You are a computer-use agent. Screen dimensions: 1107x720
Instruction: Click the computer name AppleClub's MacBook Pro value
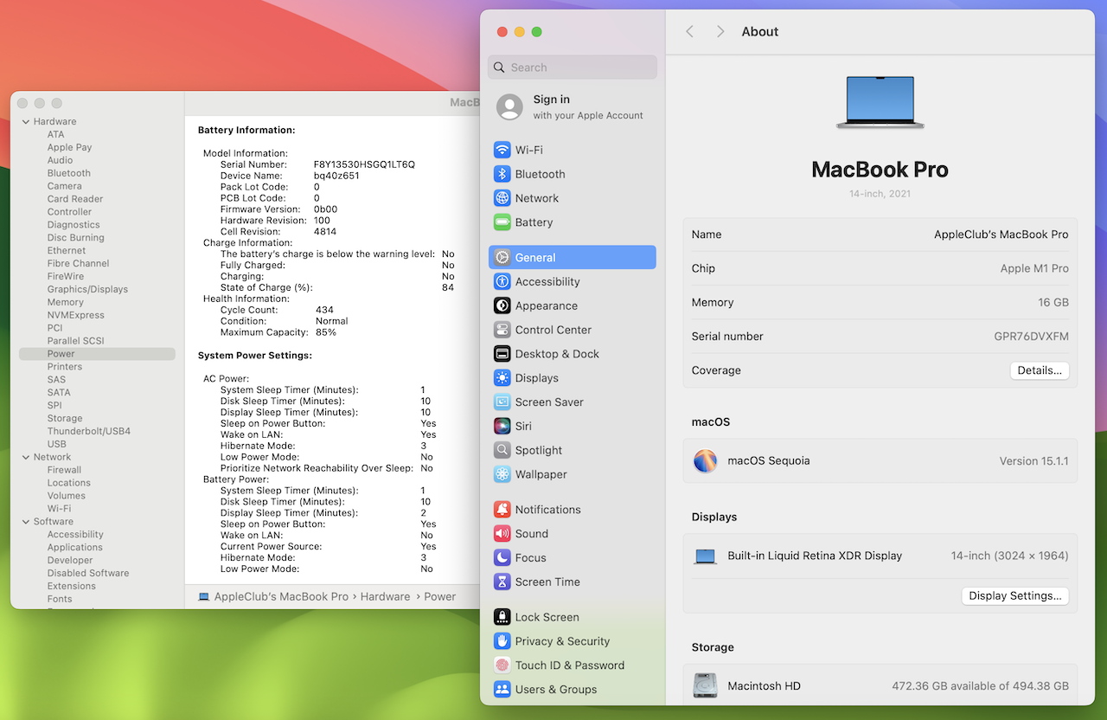pyautogui.click(x=1001, y=235)
